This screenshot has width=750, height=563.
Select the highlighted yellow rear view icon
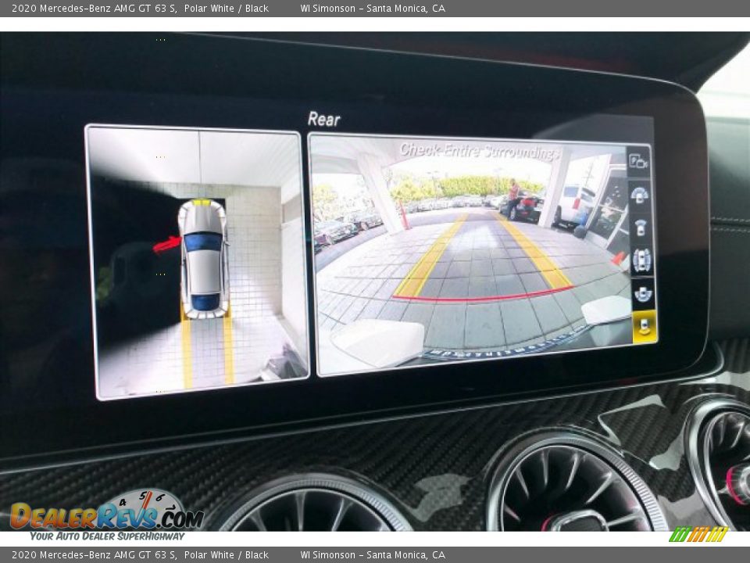(x=645, y=326)
